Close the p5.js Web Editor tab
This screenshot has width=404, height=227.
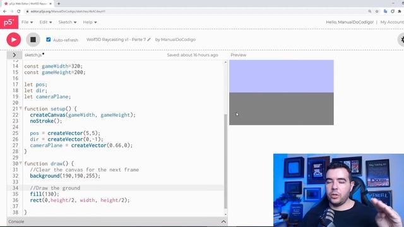(50, 4)
